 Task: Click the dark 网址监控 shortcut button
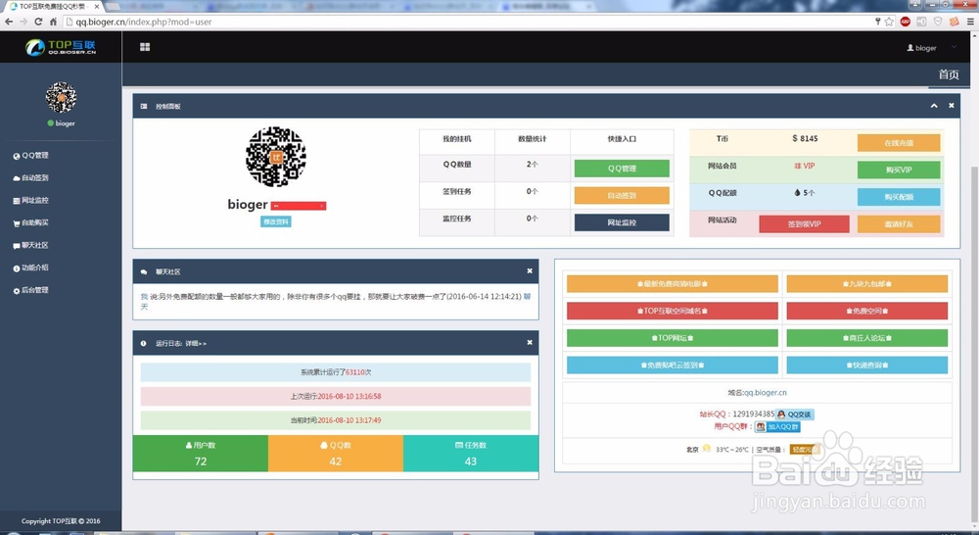(622, 222)
